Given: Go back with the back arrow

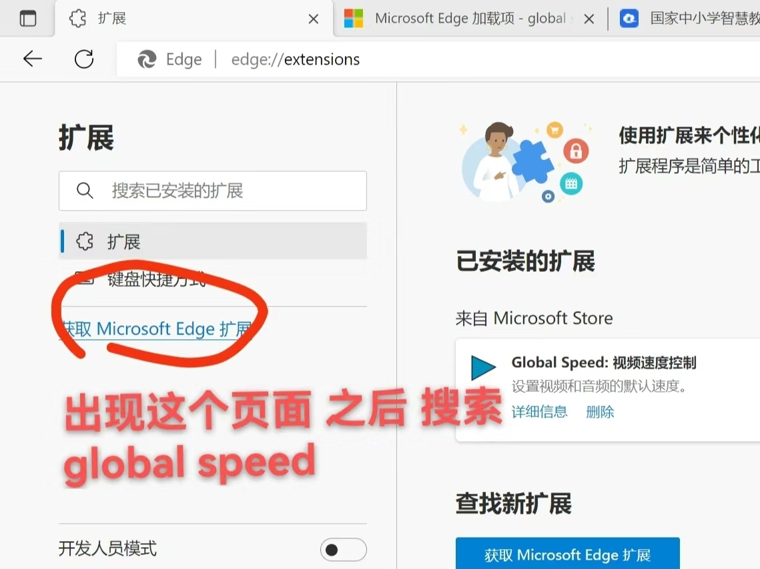Looking at the screenshot, I should [33, 59].
